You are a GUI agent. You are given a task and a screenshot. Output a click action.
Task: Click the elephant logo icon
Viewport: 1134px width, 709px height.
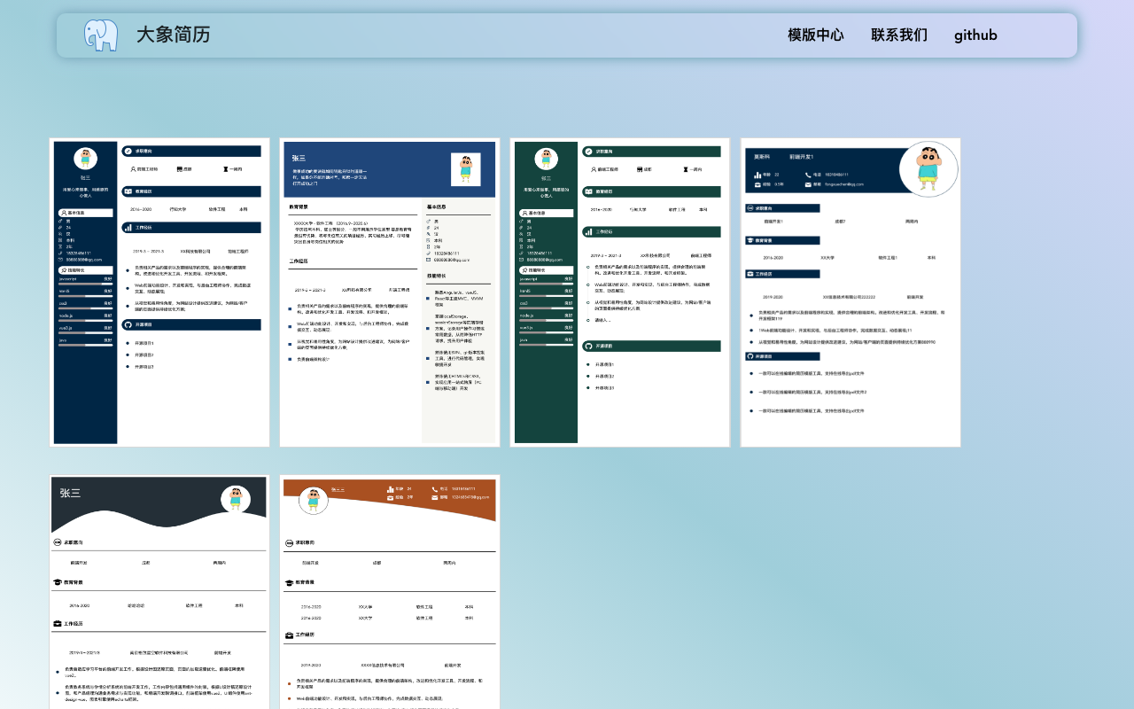pos(101,35)
